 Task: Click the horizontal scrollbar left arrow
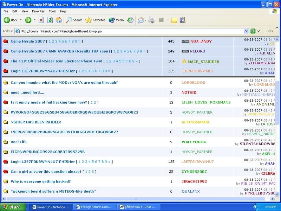click(4, 199)
